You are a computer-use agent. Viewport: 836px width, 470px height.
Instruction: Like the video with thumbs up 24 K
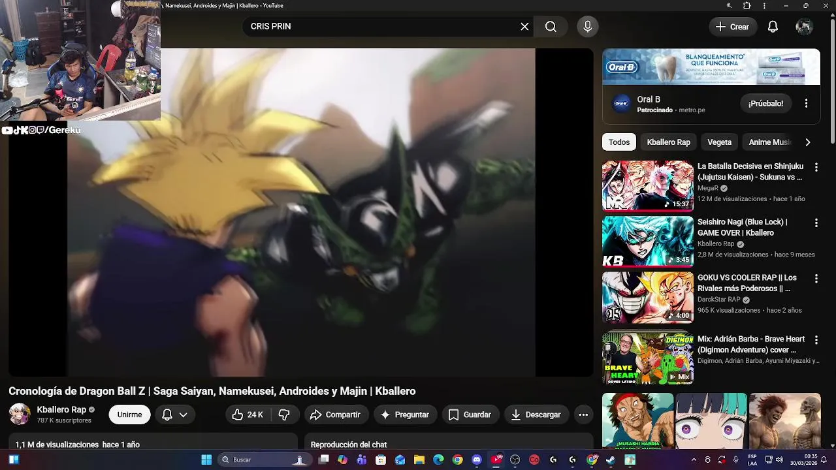[x=248, y=415]
